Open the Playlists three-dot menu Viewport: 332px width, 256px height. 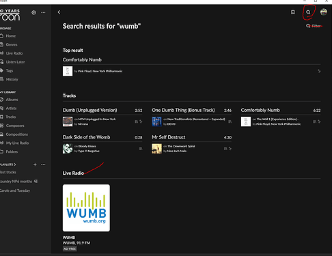[43, 165]
